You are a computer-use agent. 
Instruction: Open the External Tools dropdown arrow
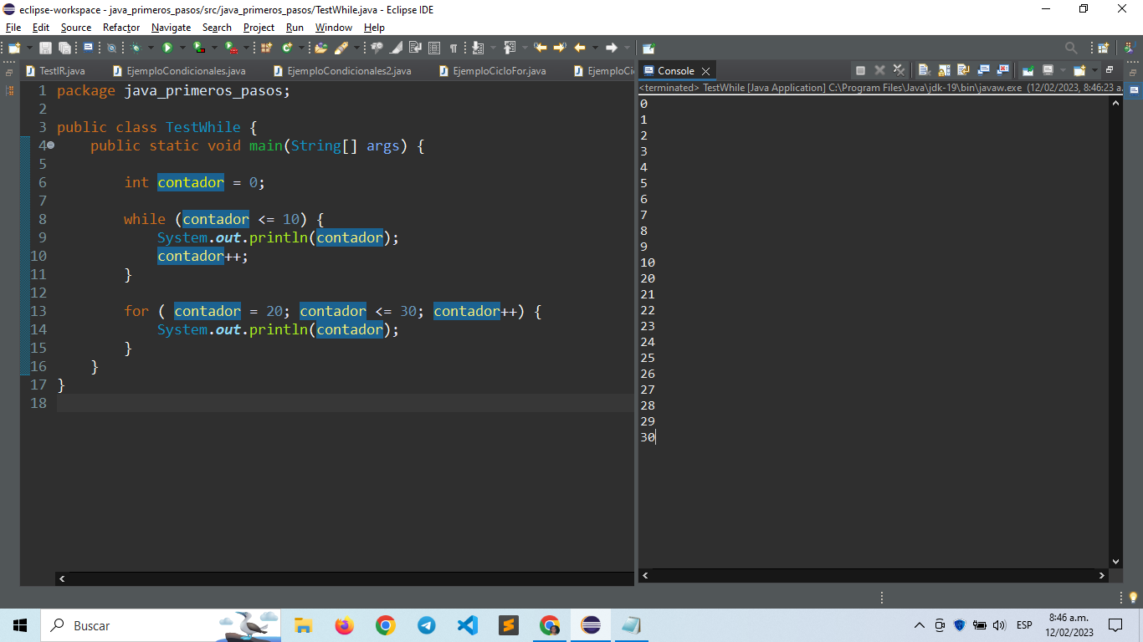(x=246, y=48)
